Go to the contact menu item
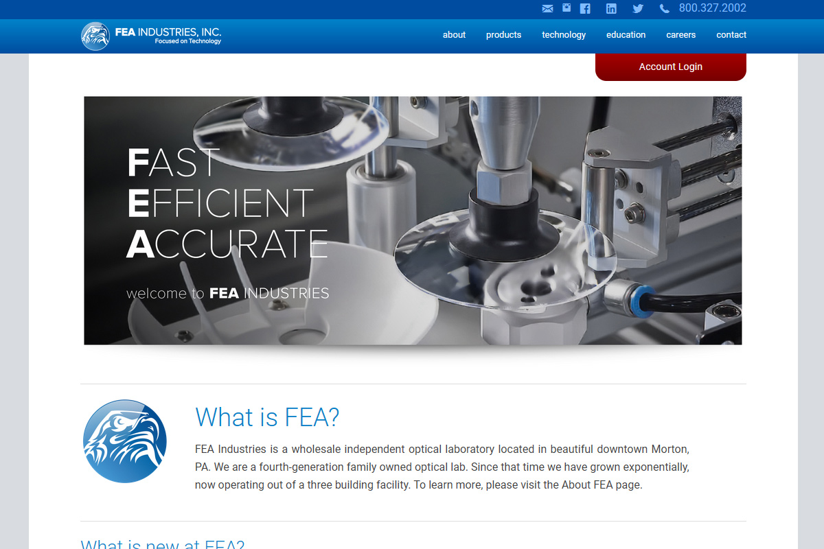The image size is (824, 549). pyautogui.click(x=731, y=35)
